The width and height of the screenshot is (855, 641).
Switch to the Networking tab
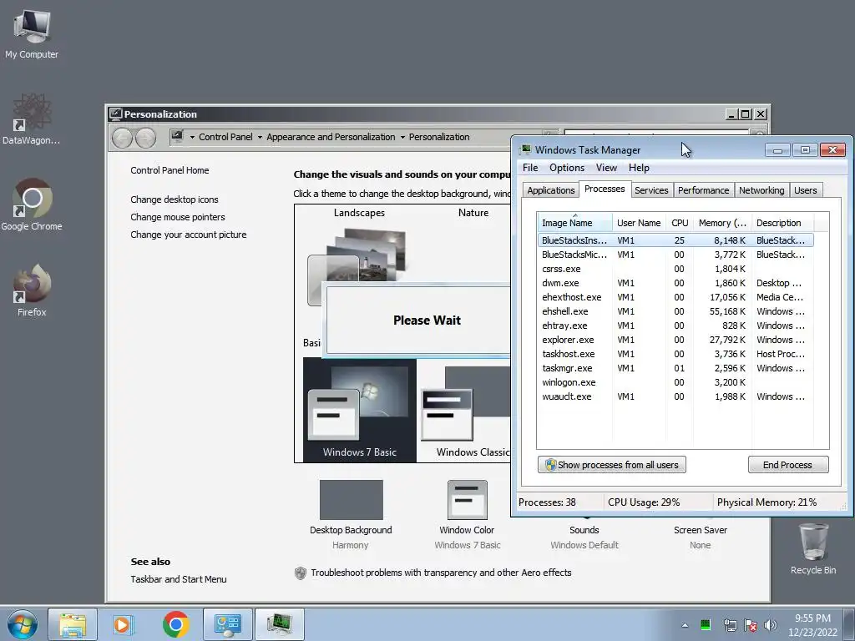coord(761,190)
